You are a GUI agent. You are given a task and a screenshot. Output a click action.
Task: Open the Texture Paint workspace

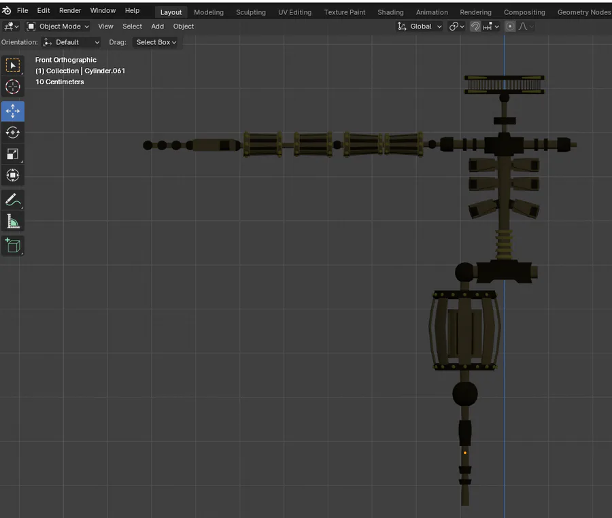click(x=345, y=12)
